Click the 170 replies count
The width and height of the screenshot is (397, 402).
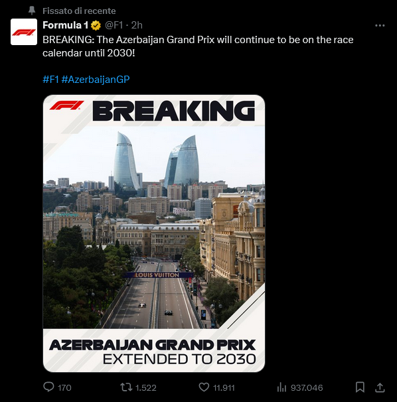[x=64, y=387]
